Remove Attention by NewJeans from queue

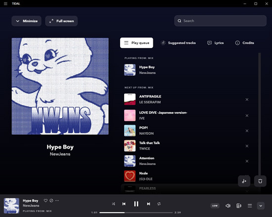click(x=247, y=161)
